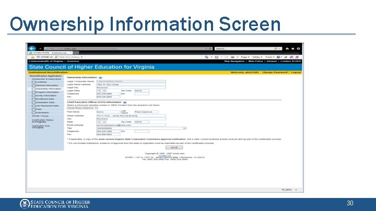Click into the Legal Street Address field
This screenshot has height=211, width=376.
[131, 84]
